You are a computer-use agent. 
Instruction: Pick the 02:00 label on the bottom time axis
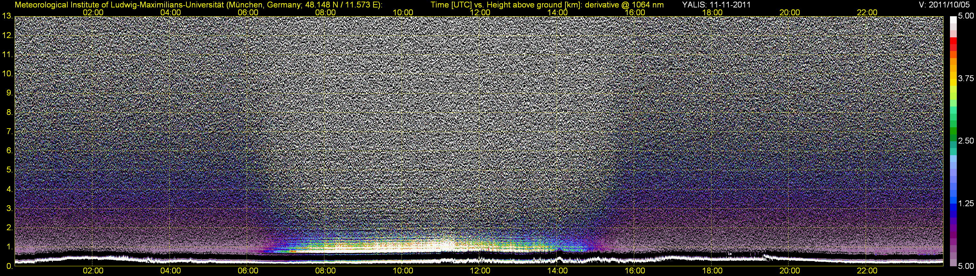click(93, 271)
